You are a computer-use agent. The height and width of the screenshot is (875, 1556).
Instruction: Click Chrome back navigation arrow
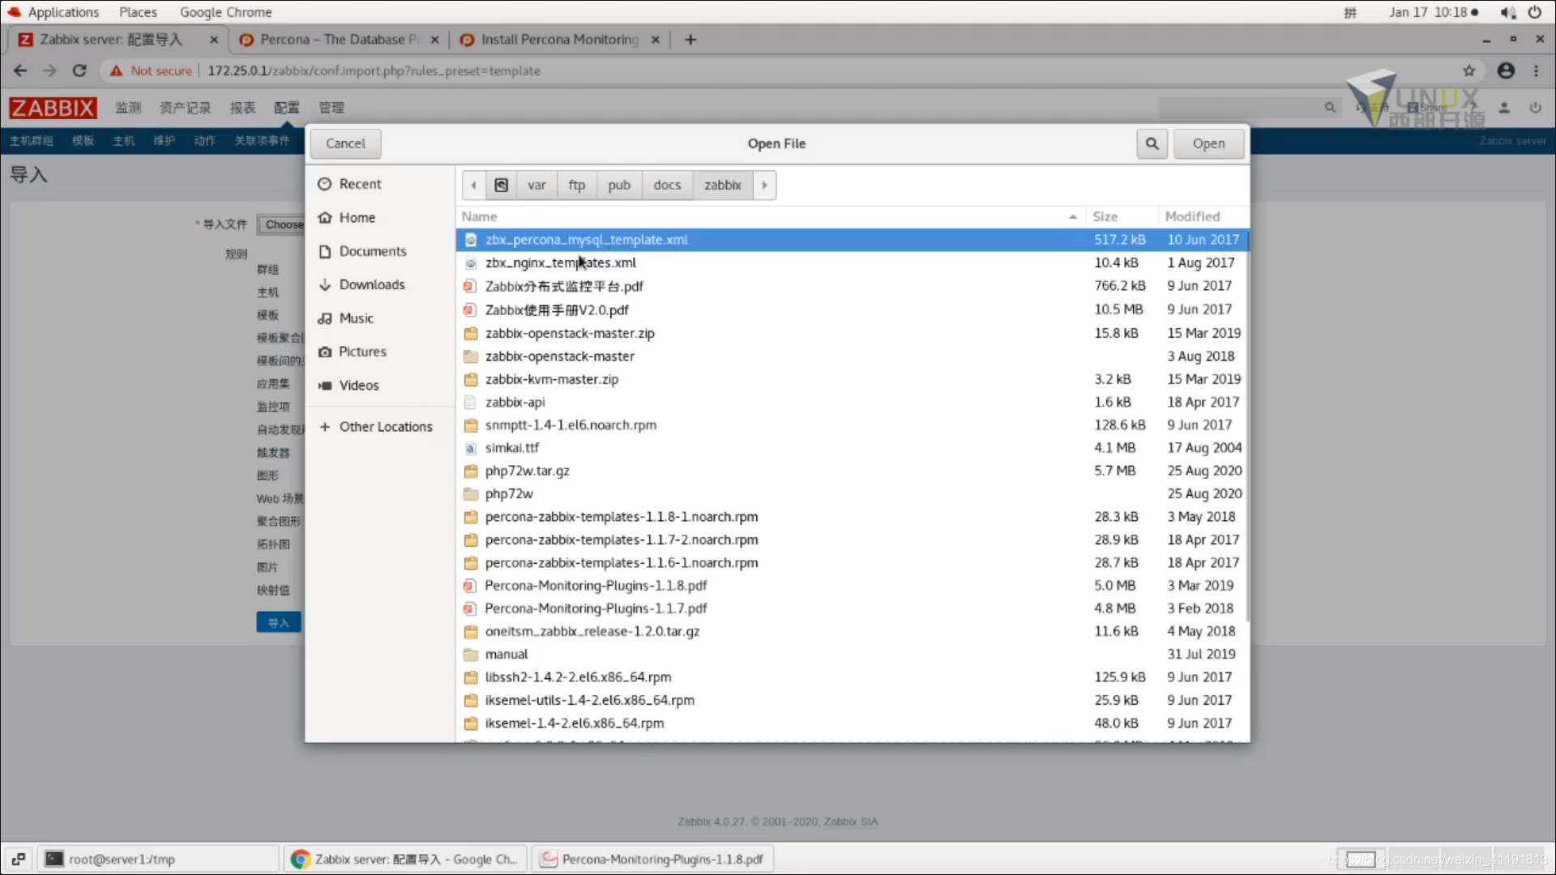(x=20, y=70)
